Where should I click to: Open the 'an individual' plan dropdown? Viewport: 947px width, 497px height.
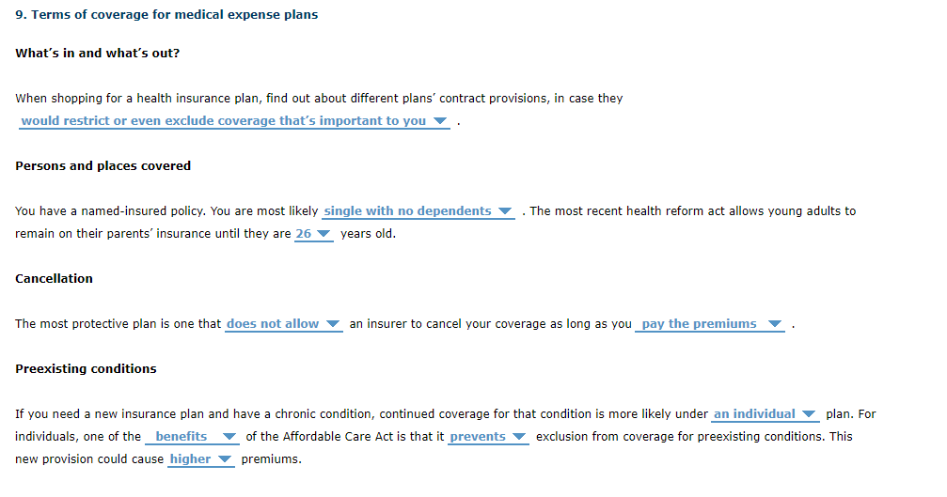765,414
